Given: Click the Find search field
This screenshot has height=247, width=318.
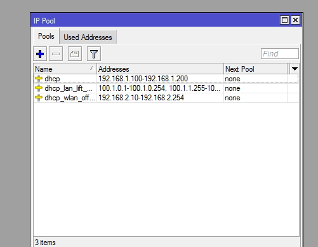Looking at the screenshot, I should pyautogui.click(x=280, y=54).
